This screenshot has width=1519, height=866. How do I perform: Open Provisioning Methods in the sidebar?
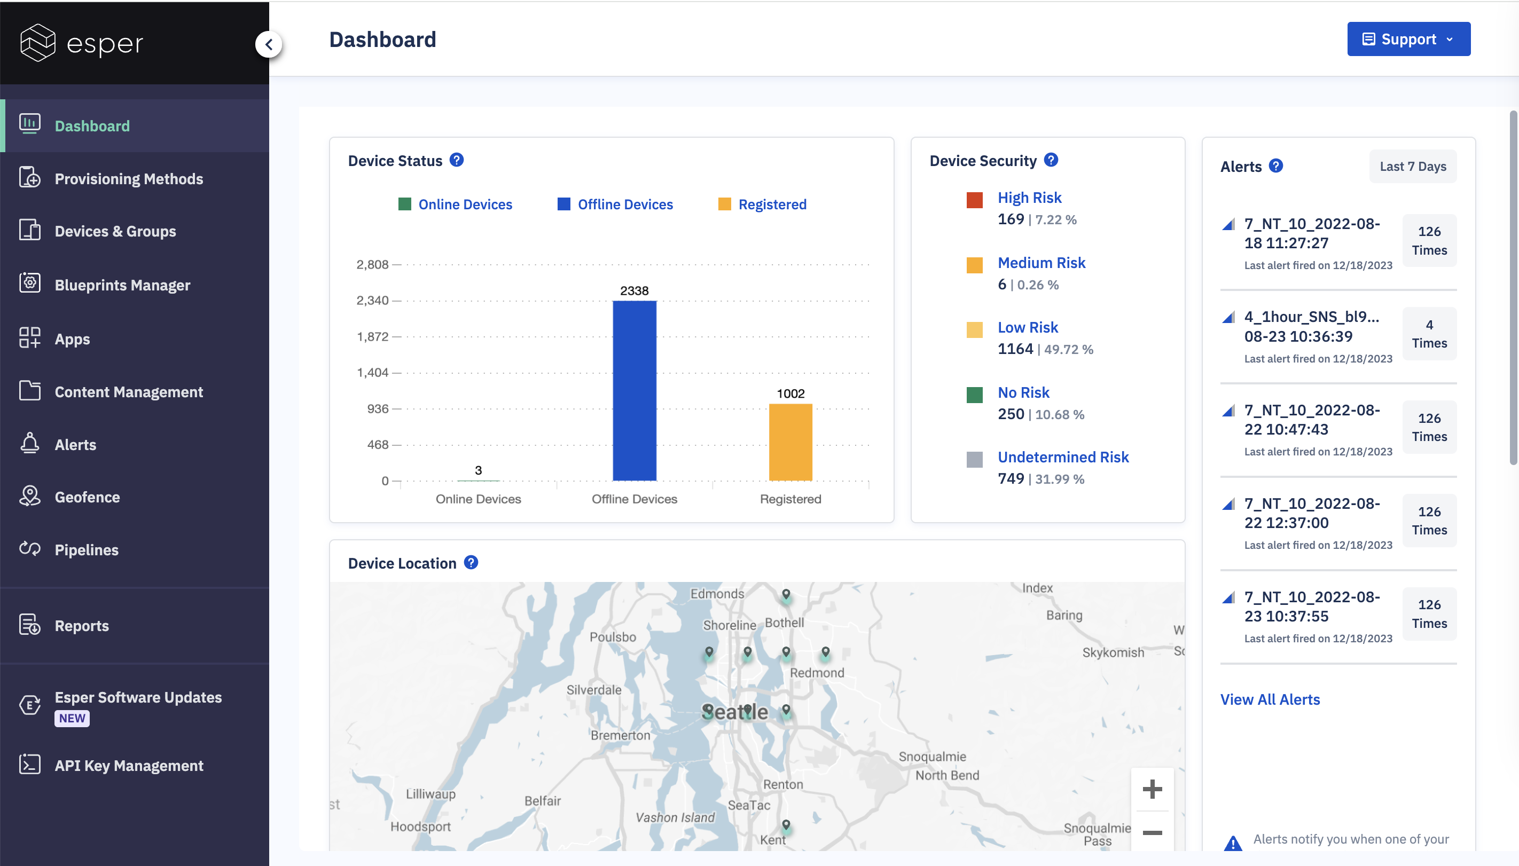129,178
